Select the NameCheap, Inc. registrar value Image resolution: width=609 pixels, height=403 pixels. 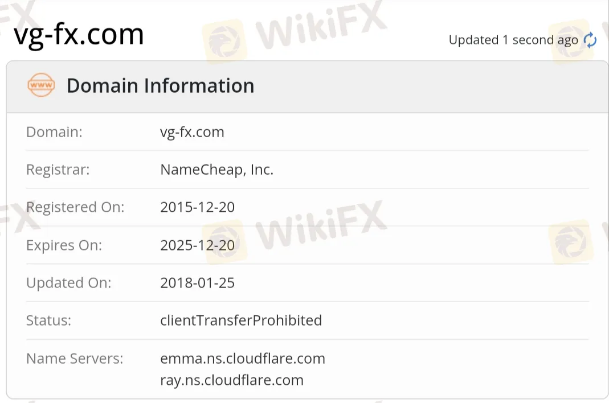[x=216, y=170]
